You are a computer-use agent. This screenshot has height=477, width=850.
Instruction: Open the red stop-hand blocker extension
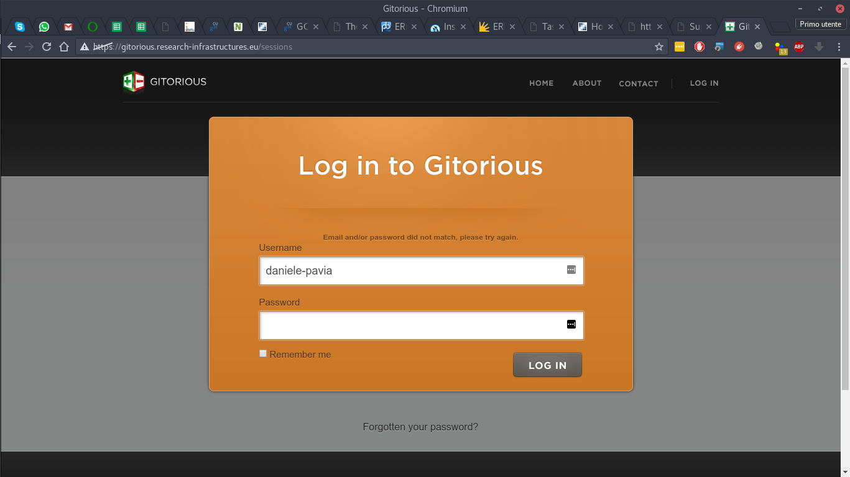[700, 47]
